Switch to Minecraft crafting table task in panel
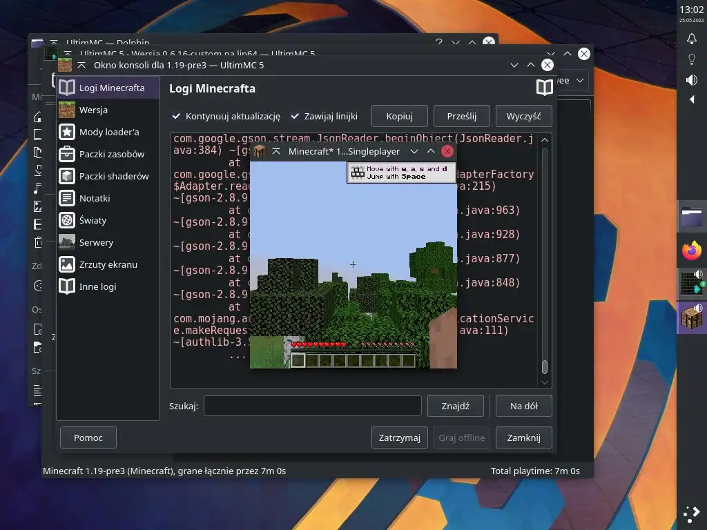This screenshot has width=707, height=530. point(692,317)
